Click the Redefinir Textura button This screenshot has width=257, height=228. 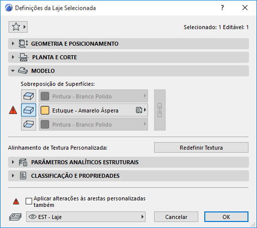201,148
